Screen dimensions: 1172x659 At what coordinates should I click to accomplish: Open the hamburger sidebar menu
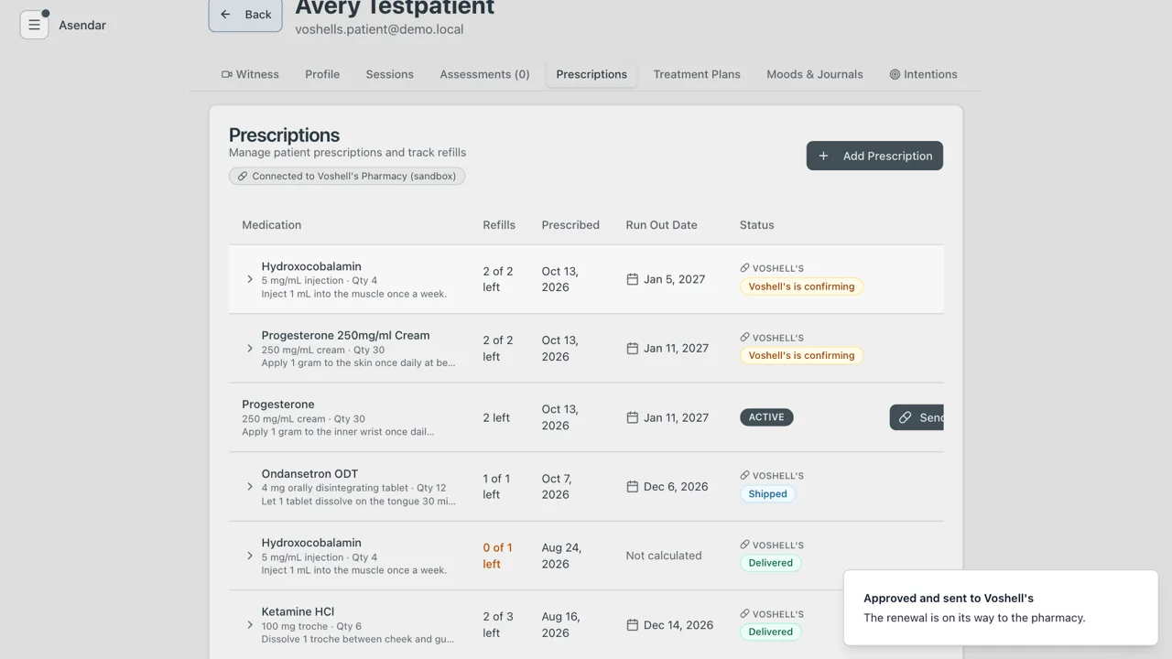[x=34, y=25]
